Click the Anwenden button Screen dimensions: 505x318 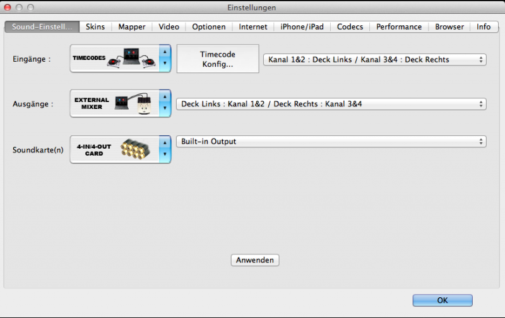[x=255, y=260]
